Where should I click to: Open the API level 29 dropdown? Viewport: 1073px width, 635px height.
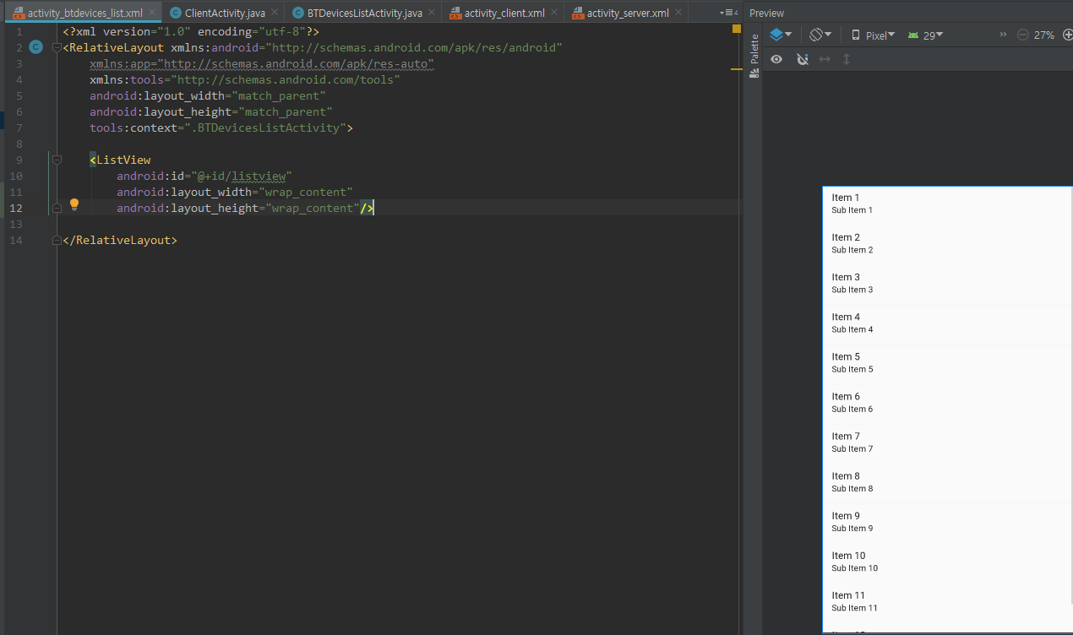925,35
